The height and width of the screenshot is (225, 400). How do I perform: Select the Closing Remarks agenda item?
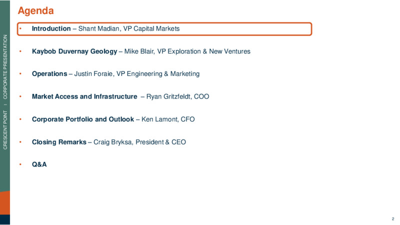coord(59,142)
